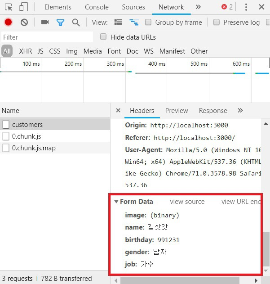270x284 pixels.
Task: Click the Filter text input field
Action: tap(47, 37)
